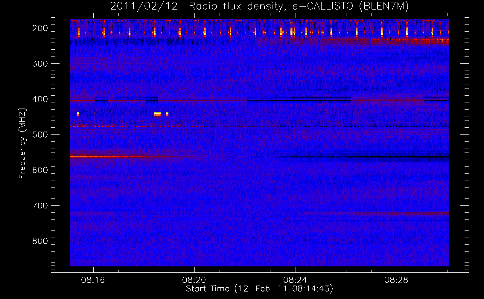Viewport: 484px width, 299px height.
Task: Click the 400 frequency tick label
Action: [x=40, y=99]
